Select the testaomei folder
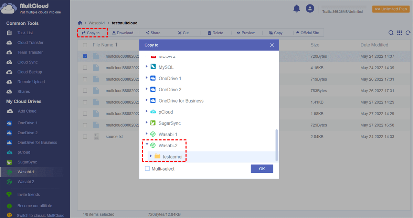The width and height of the screenshot is (413, 218). tap(172, 157)
